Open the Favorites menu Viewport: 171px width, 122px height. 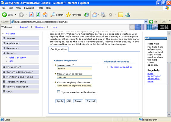(x=29, y=8)
